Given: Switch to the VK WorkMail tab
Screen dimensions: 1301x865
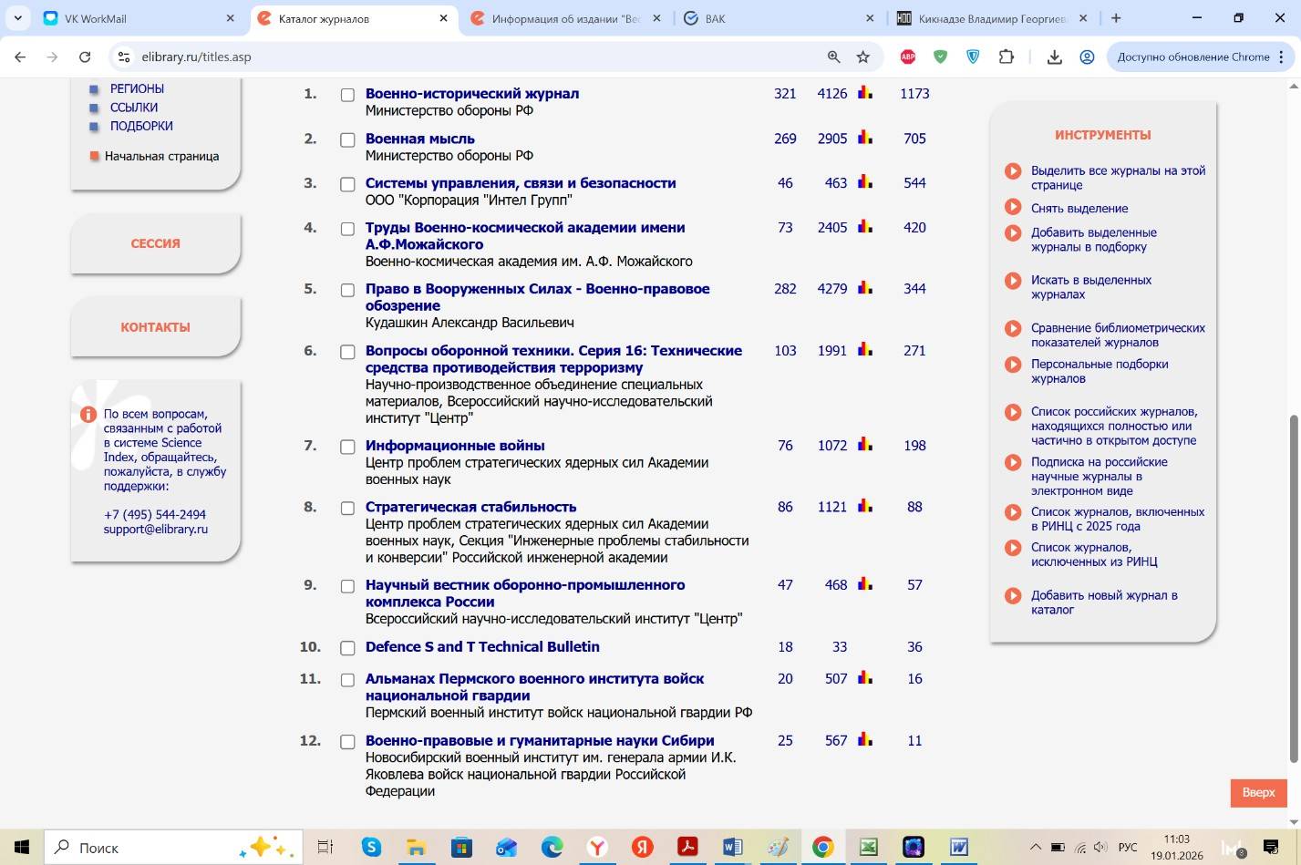Looking at the screenshot, I should tap(137, 18).
